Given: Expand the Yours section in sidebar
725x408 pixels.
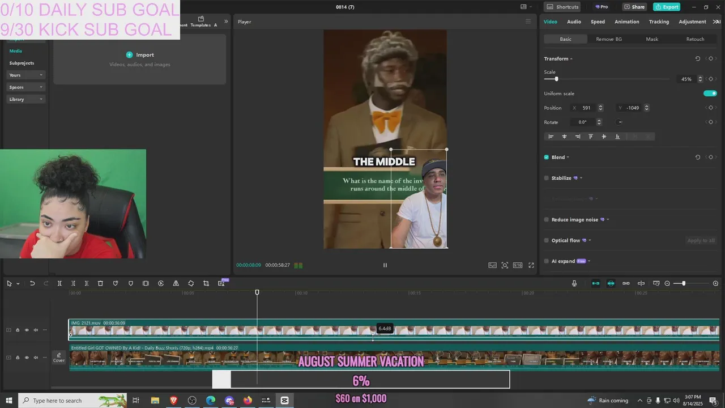Looking at the screenshot, I should click(26, 75).
